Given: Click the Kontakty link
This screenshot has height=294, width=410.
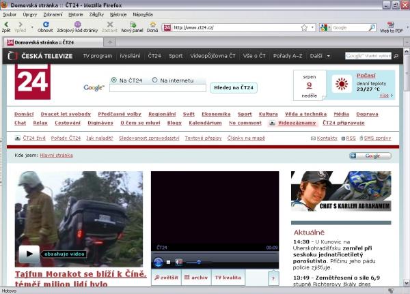Looking at the screenshot, I should (327, 138).
